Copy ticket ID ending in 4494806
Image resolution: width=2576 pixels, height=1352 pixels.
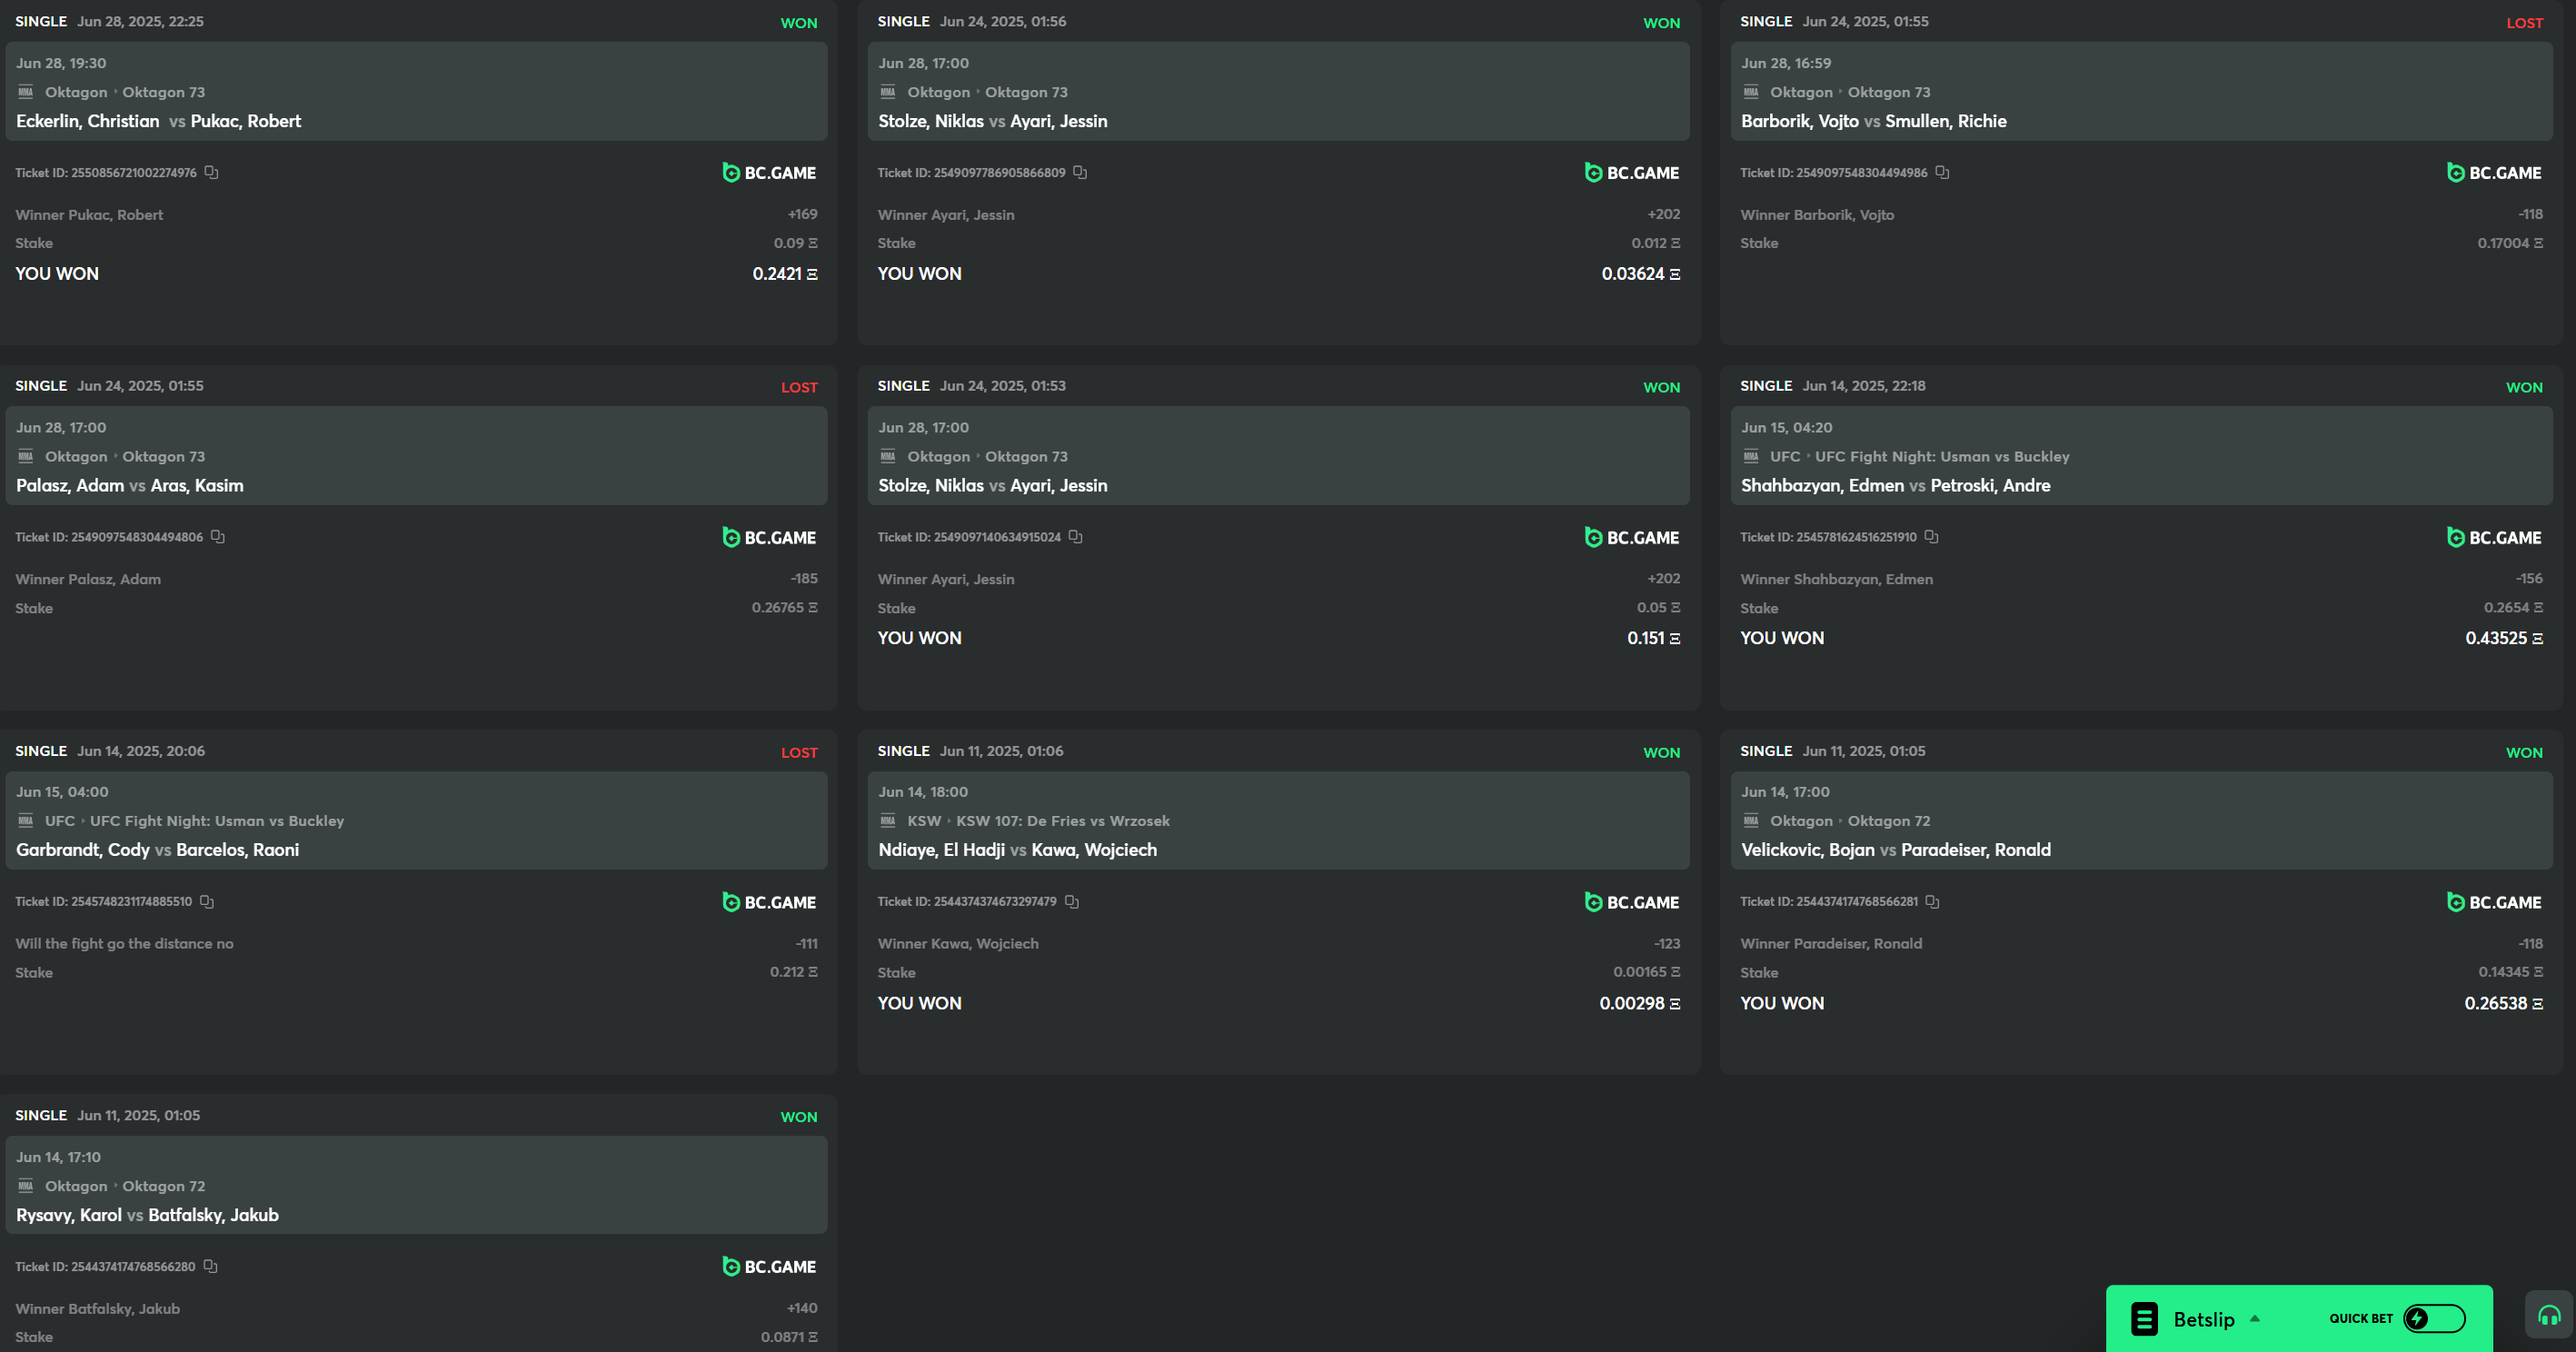218,537
